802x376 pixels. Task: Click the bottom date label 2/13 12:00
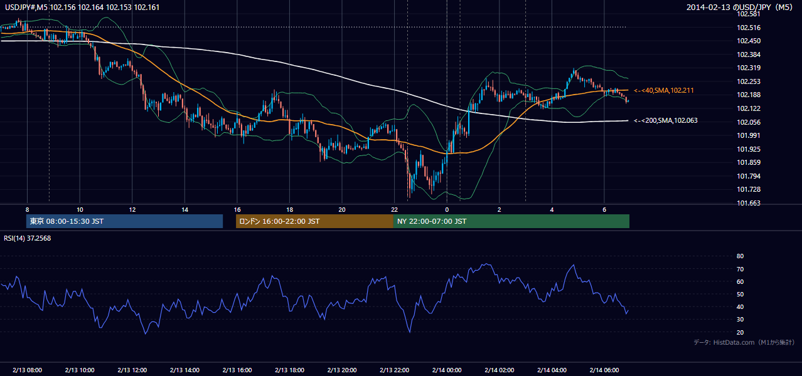(x=132, y=370)
